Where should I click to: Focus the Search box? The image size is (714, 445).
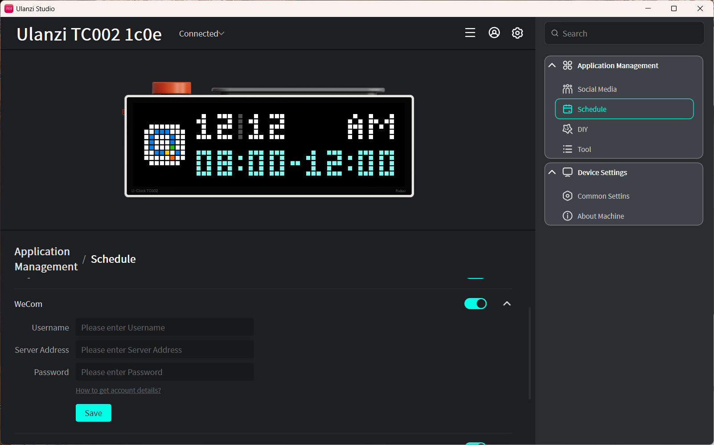pyautogui.click(x=624, y=33)
